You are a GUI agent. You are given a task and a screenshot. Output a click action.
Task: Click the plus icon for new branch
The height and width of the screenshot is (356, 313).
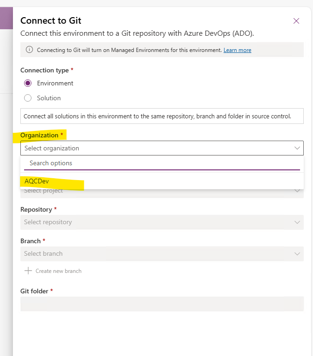tap(28, 271)
